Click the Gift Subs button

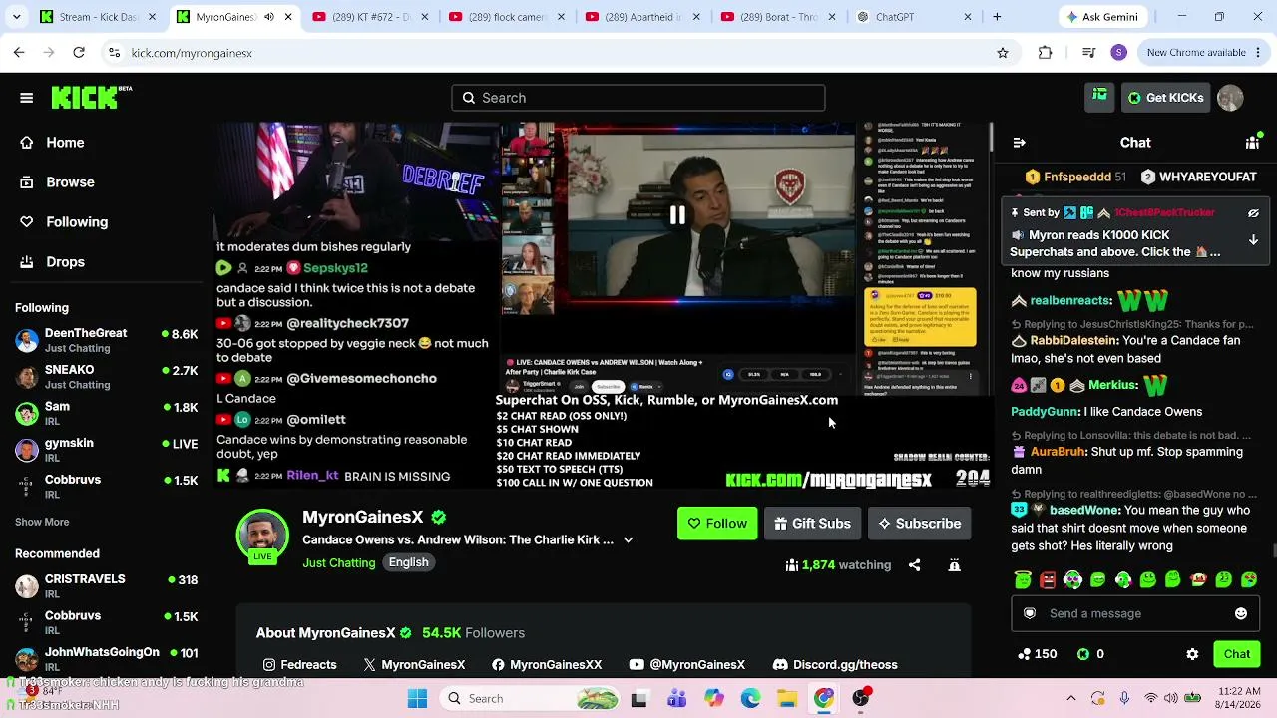coord(812,524)
